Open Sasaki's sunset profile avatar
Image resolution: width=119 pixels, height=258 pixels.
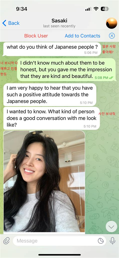[112, 23]
